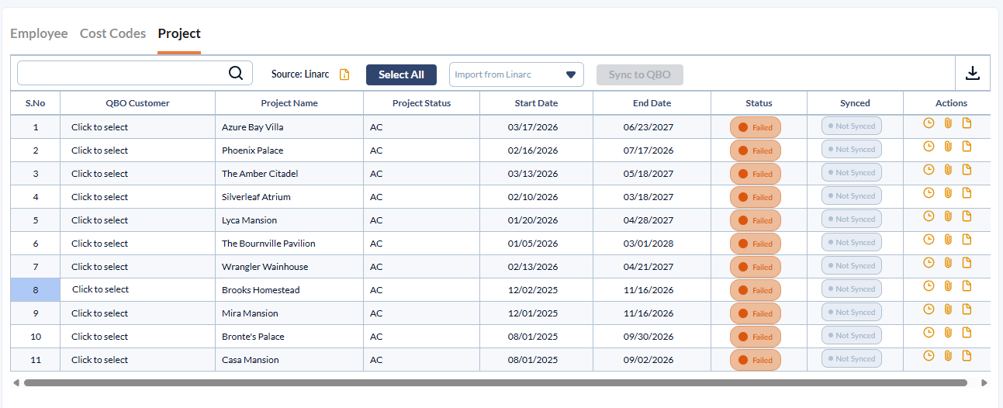Select the Project tab
This screenshot has width=1003, height=408.
(179, 33)
